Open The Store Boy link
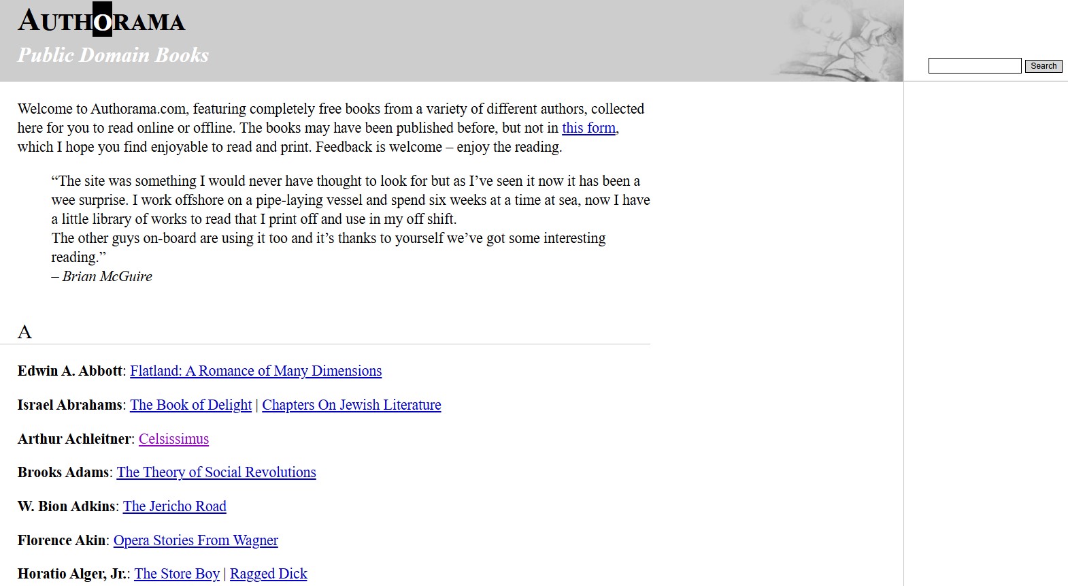1068x586 pixels. point(177,574)
